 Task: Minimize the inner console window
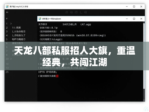(127, 19)
